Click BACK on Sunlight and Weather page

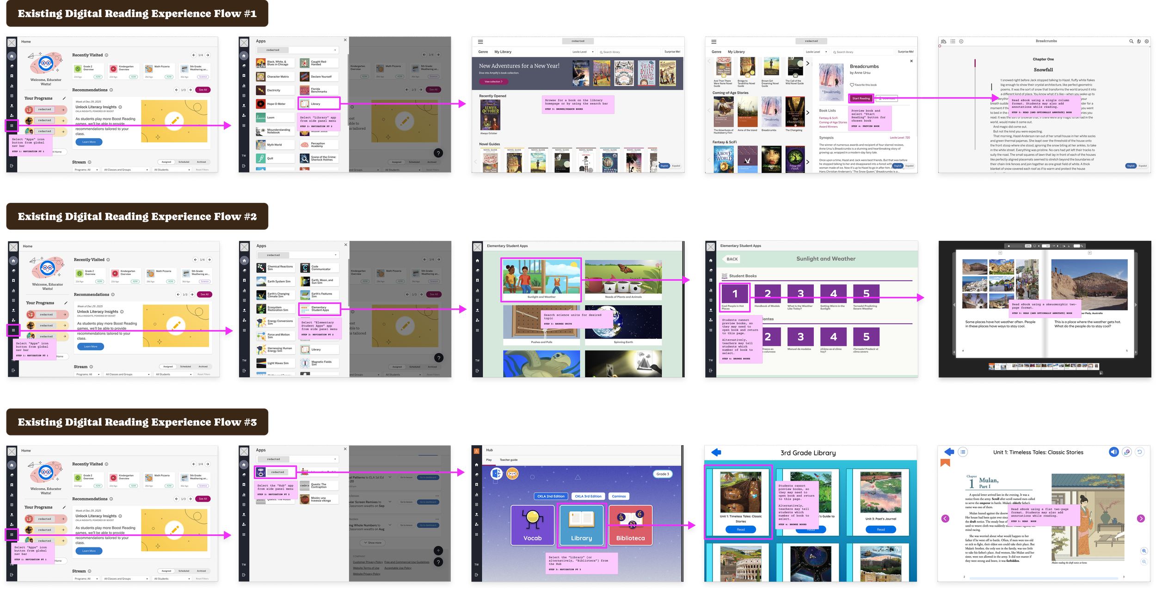(x=732, y=259)
